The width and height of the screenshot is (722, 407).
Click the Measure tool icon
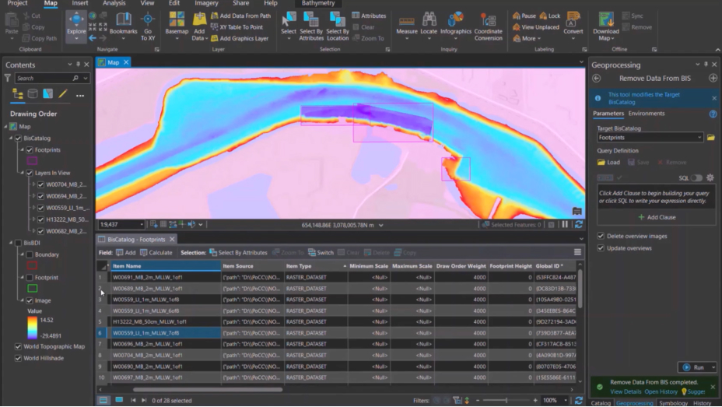click(406, 22)
